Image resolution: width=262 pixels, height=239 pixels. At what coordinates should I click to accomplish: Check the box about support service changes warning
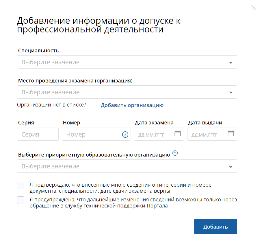coord(21,200)
